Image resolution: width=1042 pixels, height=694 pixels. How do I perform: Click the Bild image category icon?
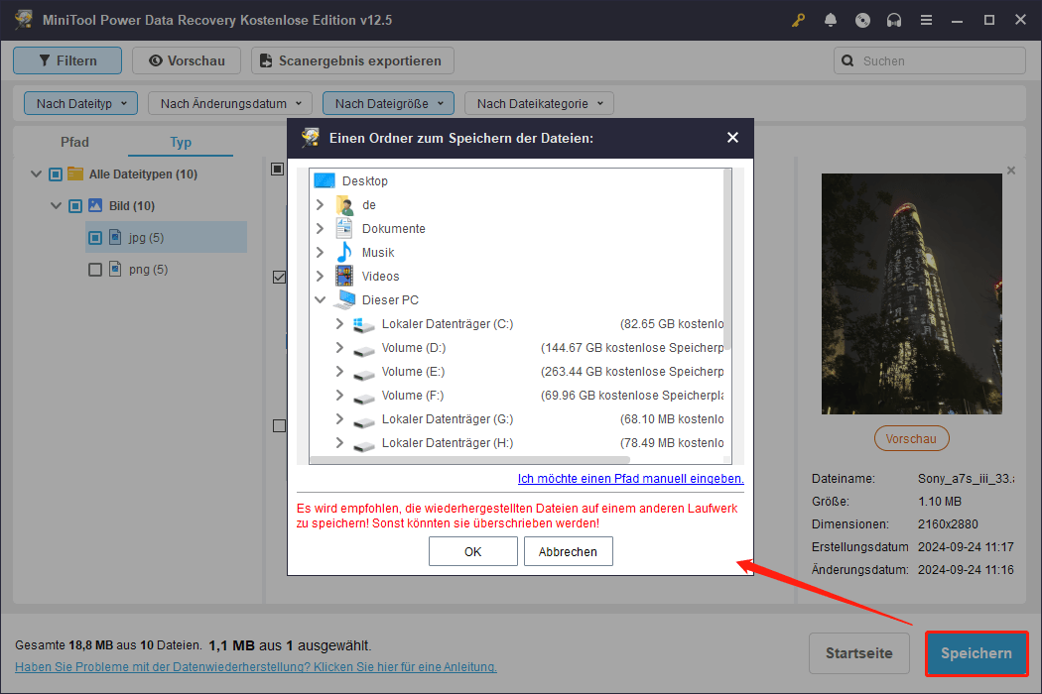tap(95, 205)
